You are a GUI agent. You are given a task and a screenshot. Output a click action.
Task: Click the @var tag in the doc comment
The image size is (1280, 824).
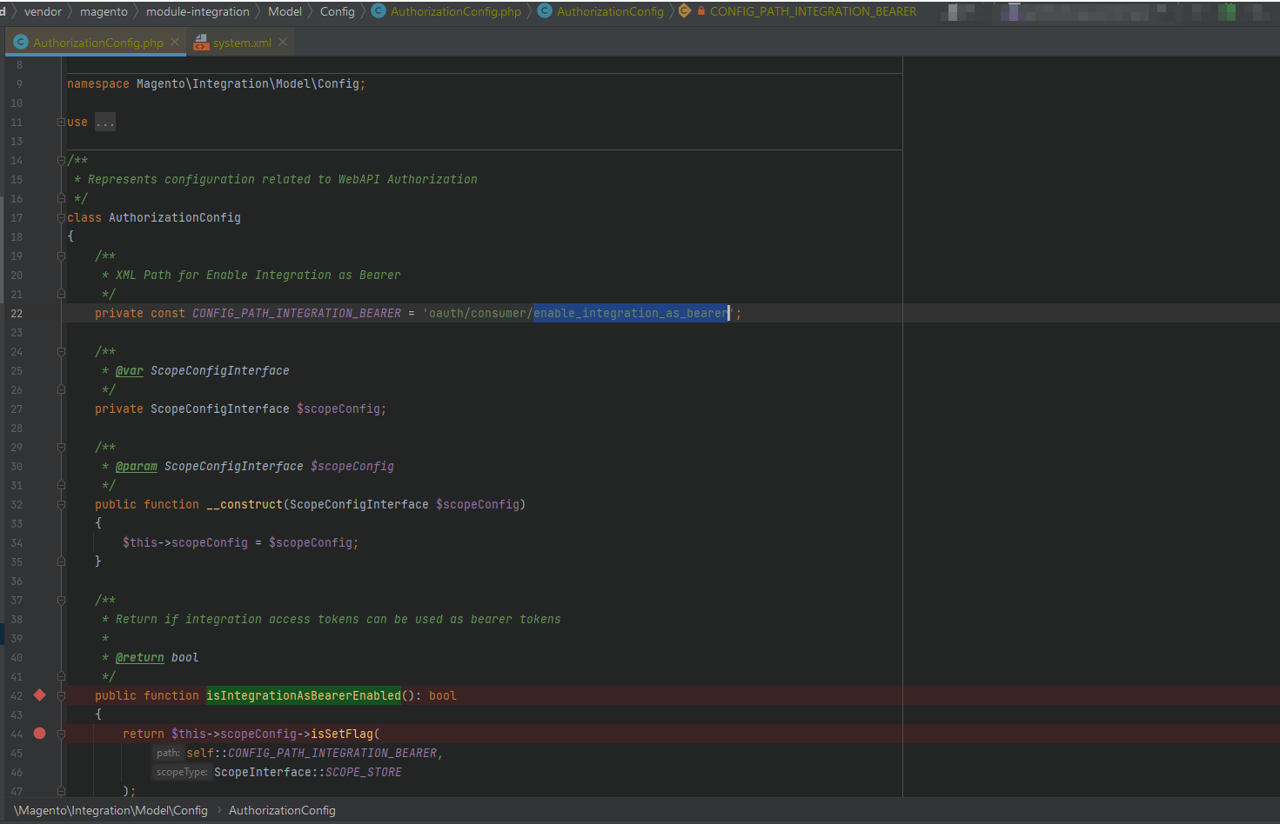[130, 370]
